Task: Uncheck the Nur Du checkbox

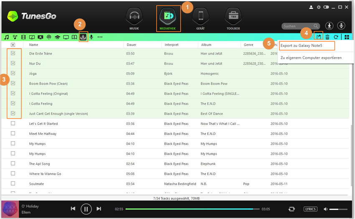Action: 13,63
